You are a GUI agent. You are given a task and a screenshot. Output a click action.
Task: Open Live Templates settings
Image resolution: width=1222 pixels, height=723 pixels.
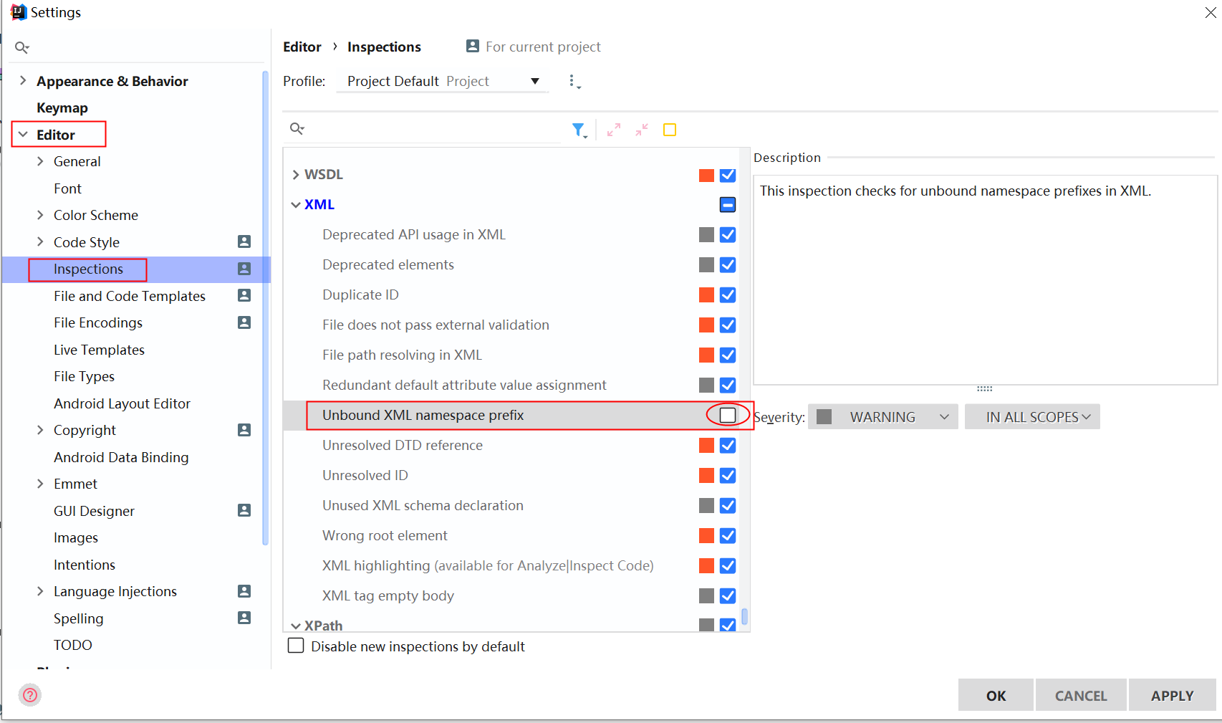coord(99,350)
